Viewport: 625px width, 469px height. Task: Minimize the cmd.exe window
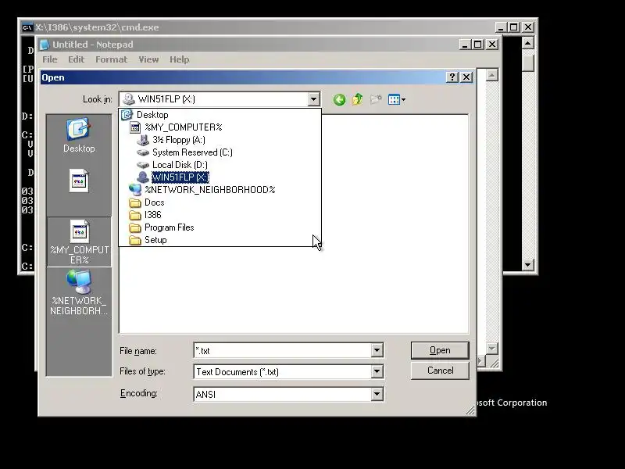coord(501,27)
